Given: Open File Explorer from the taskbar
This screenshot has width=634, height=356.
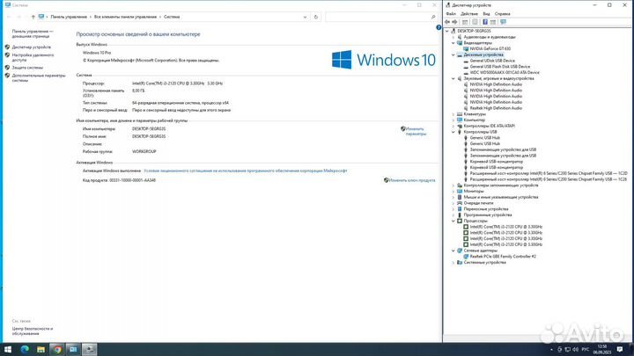Looking at the screenshot, I should click(41, 349).
